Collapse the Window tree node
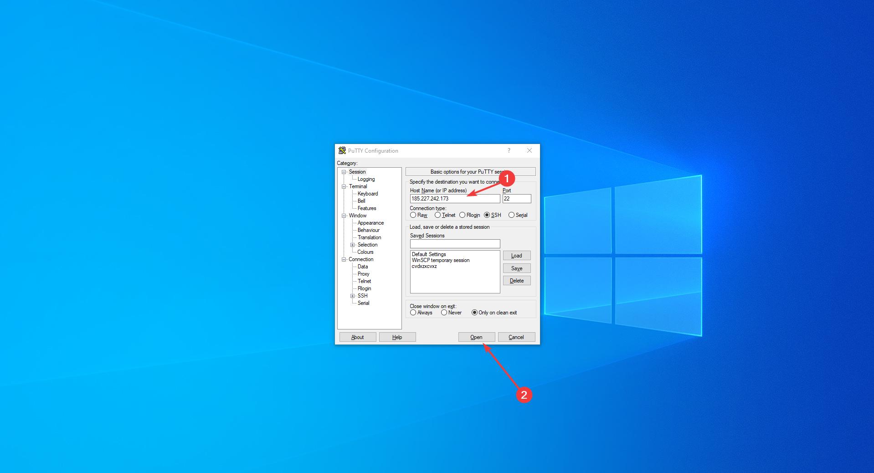Viewport: 874px width, 473px height. point(344,216)
